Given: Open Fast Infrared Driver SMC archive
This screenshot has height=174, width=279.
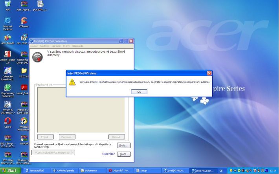Looking at the screenshot, I should 23,57.
